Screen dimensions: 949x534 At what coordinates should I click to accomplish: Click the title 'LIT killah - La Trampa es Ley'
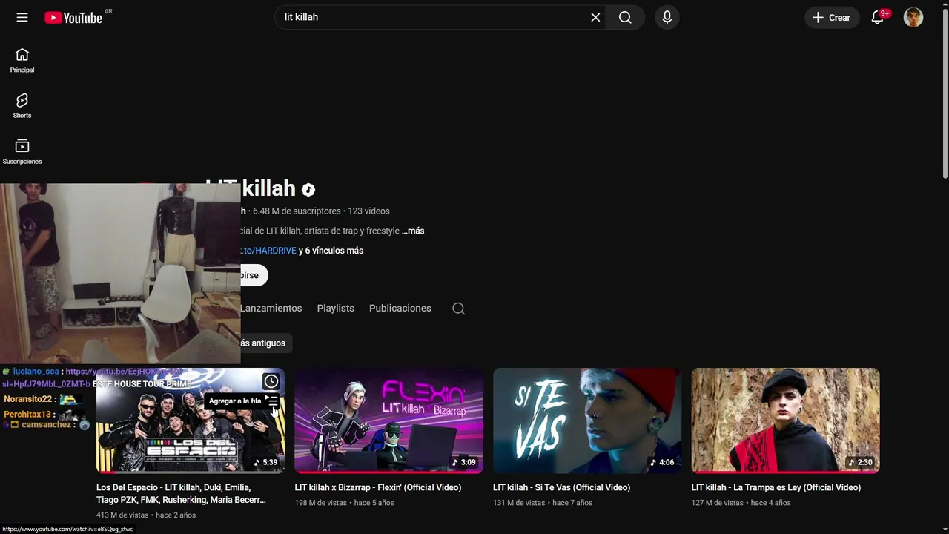(776, 487)
